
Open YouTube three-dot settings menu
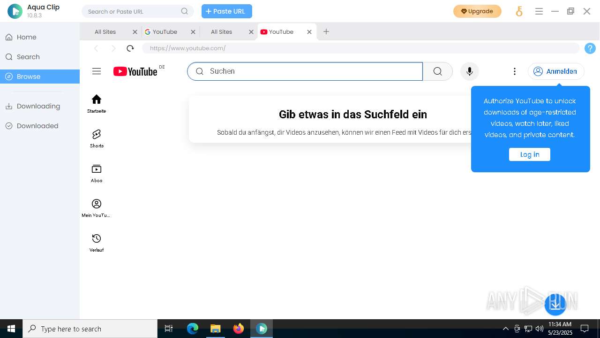[515, 71]
